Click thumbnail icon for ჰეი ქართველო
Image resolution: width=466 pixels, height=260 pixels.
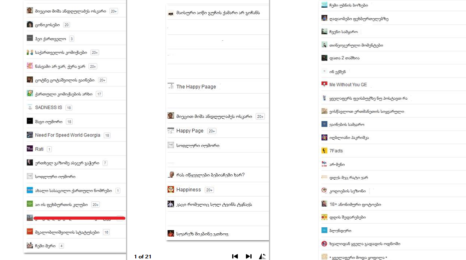click(30, 38)
